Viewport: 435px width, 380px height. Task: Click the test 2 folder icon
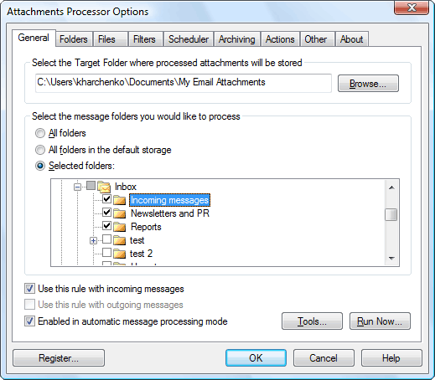pos(120,254)
